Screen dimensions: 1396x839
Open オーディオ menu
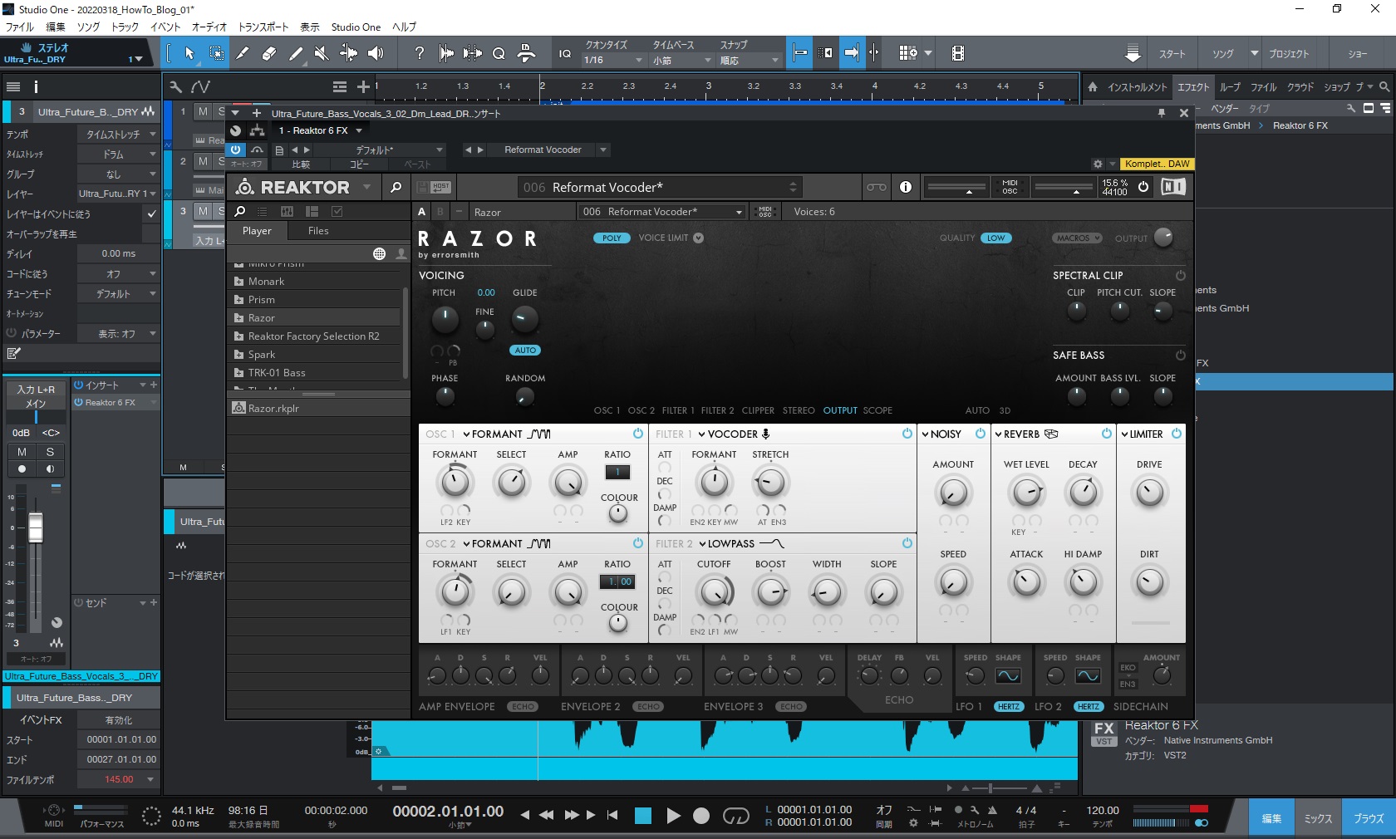[x=209, y=27]
